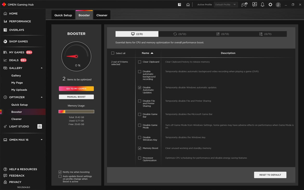
Task: Click the user account avatar
Action: [x=278, y=5]
